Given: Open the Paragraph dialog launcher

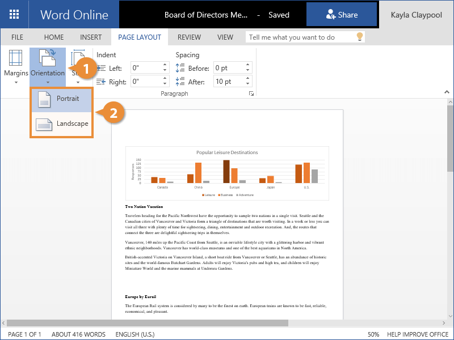Looking at the screenshot, I should (x=251, y=94).
